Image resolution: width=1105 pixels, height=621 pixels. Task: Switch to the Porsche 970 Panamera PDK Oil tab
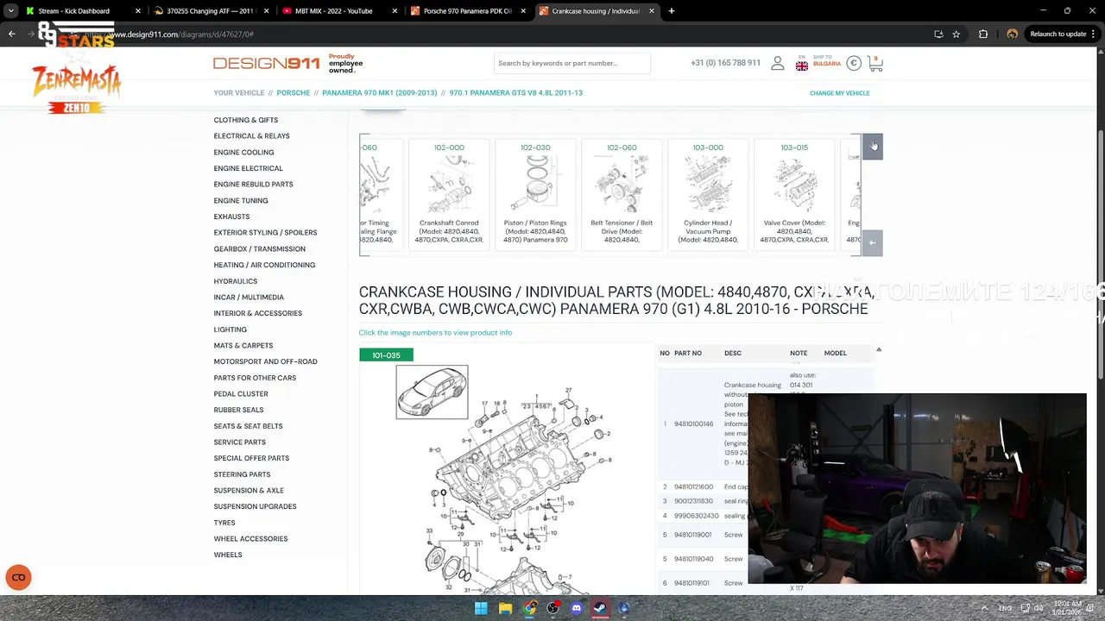pos(467,11)
